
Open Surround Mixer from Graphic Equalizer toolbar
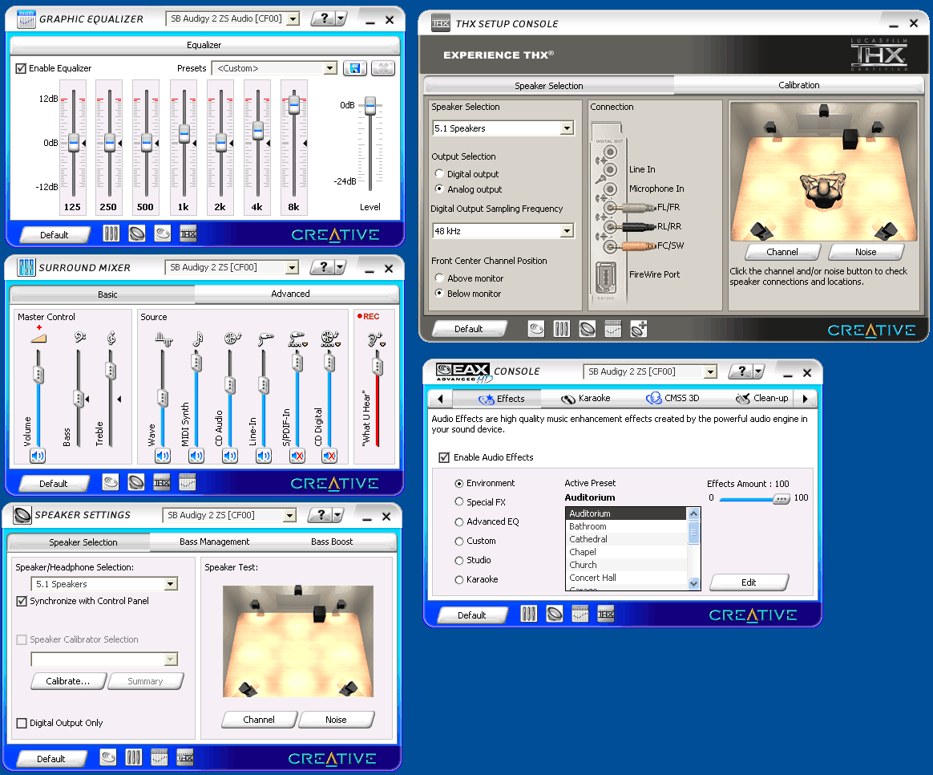111,233
